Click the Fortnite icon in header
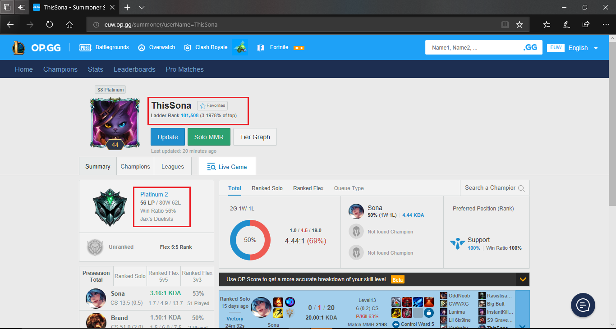The height and width of the screenshot is (329, 616). click(x=261, y=47)
